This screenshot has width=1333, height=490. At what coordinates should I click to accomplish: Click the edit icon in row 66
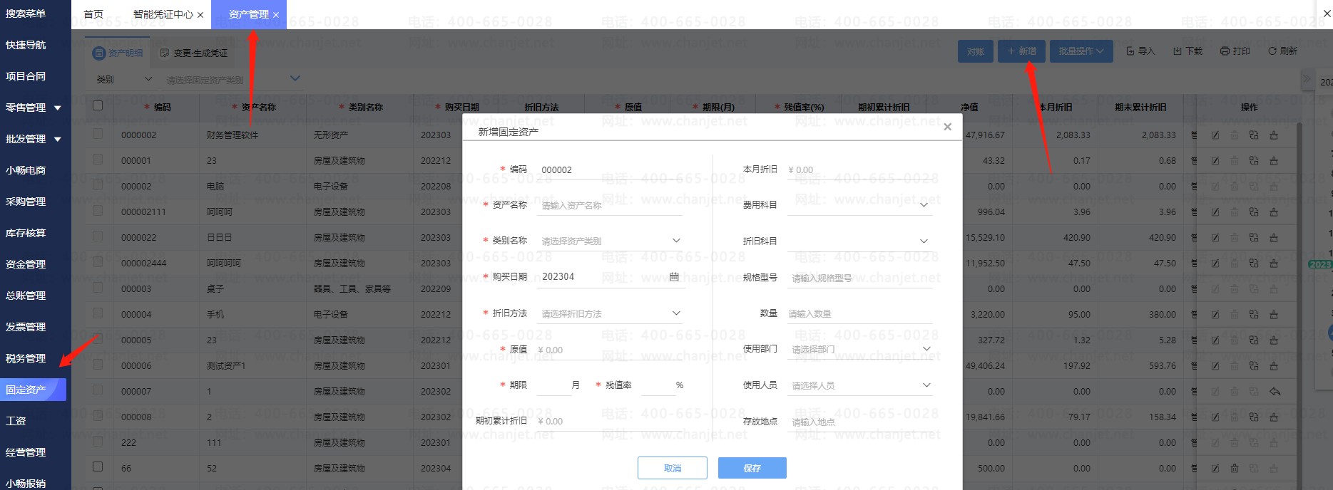[x=1215, y=469]
